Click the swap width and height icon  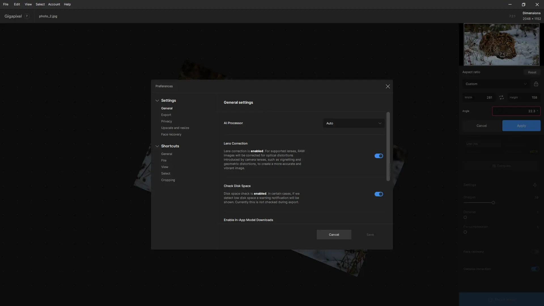[501, 97]
